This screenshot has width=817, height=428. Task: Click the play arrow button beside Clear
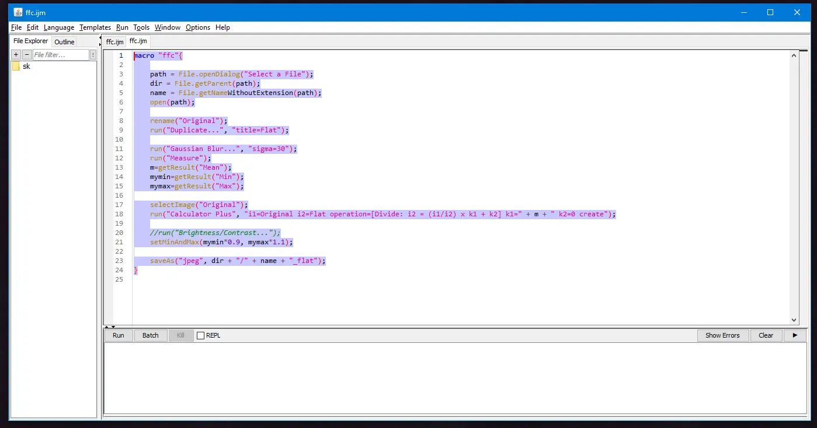tap(794, 335)
